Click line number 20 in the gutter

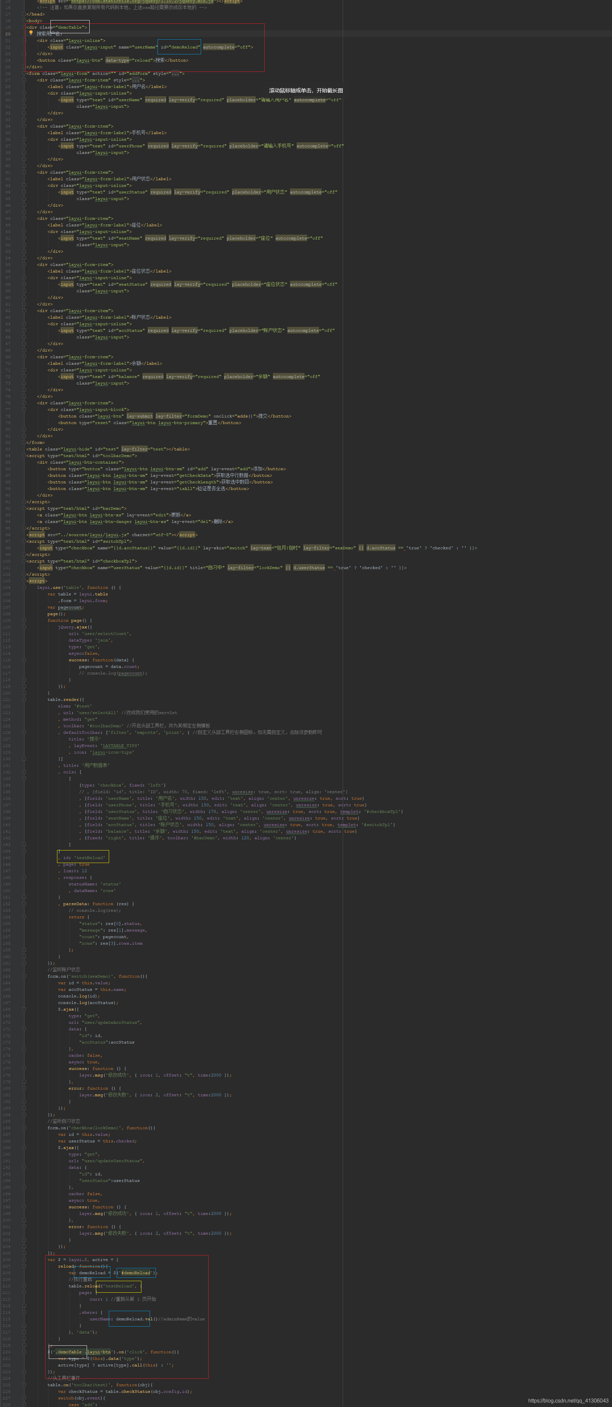point(8,34)
